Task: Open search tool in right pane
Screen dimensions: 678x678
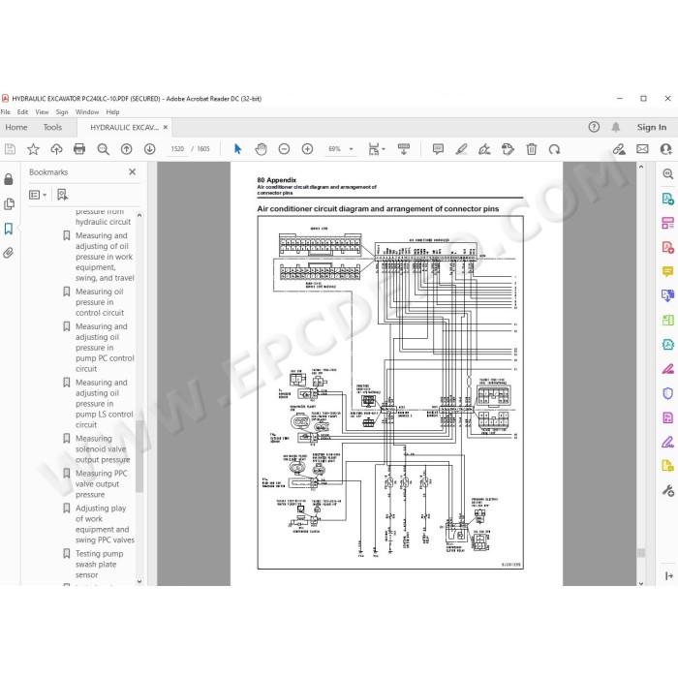Action: [x=667, y=173]
